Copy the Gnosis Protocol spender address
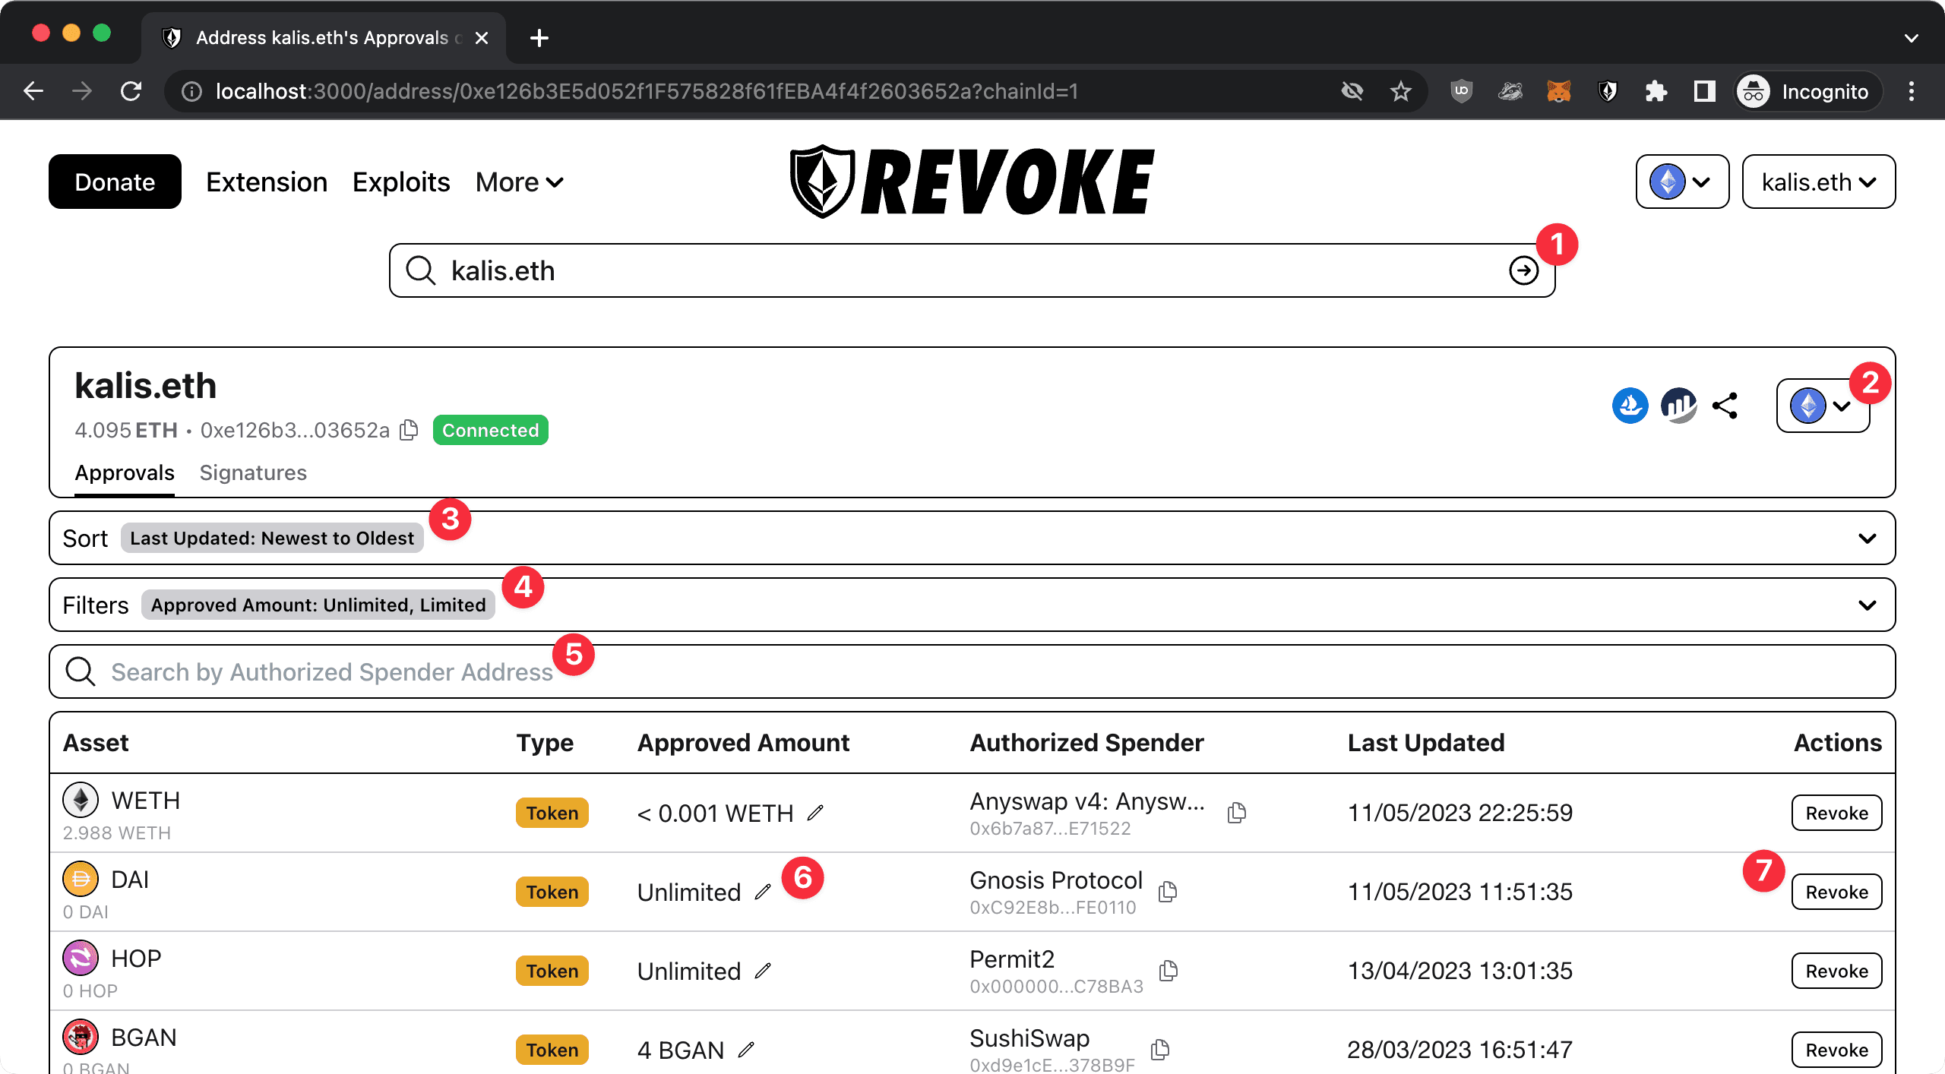The height and width of the screenshot is (1074, 1945). pos(1168,892)
